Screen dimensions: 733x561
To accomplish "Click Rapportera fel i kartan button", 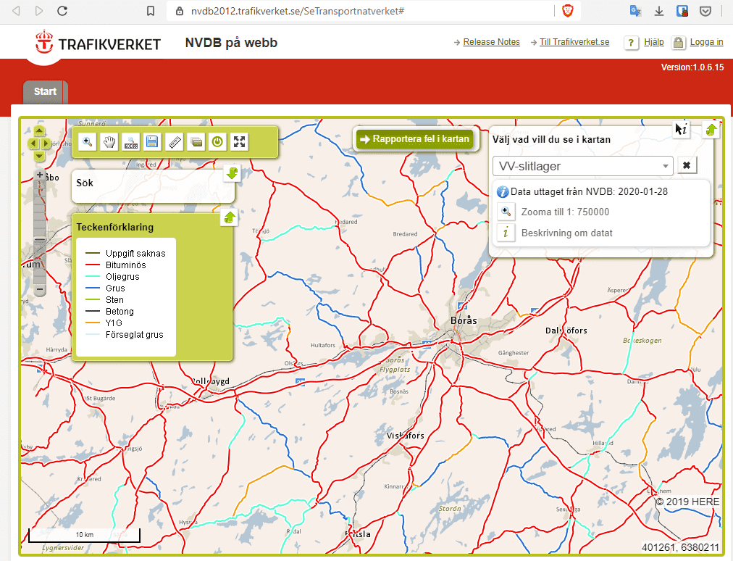I will (x=416, y=139).
